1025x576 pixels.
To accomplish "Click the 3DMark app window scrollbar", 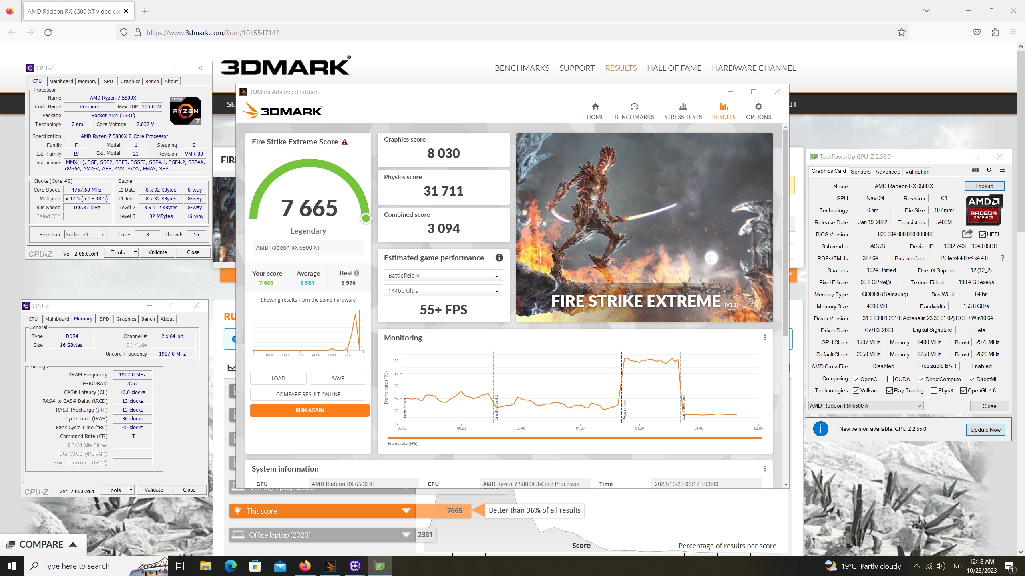I will click(785, 232).
